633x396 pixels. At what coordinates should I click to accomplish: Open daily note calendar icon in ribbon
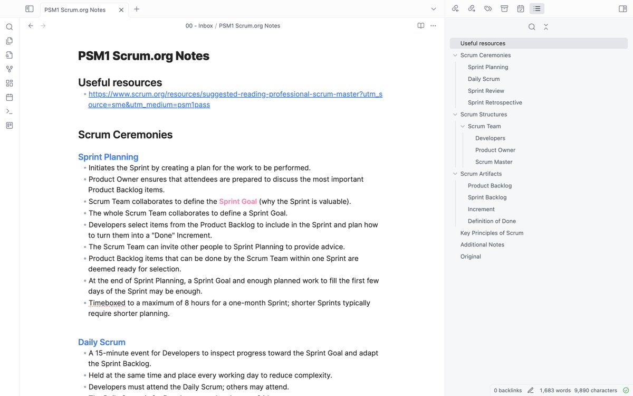tap(9, 97)
